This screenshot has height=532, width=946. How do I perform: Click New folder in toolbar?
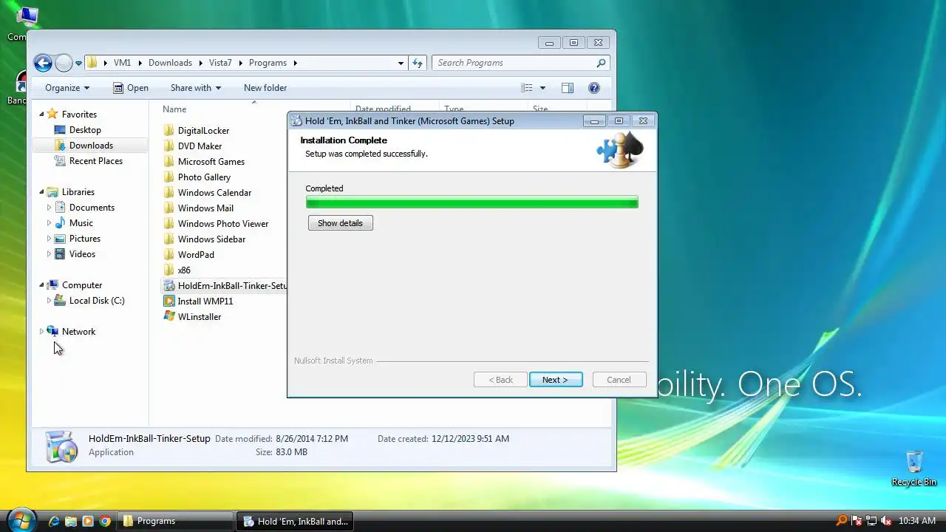click(x=265, y=88)
